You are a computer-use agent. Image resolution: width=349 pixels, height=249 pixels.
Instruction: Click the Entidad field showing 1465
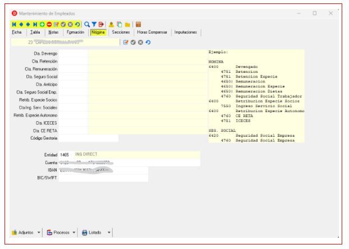(66, 155)
